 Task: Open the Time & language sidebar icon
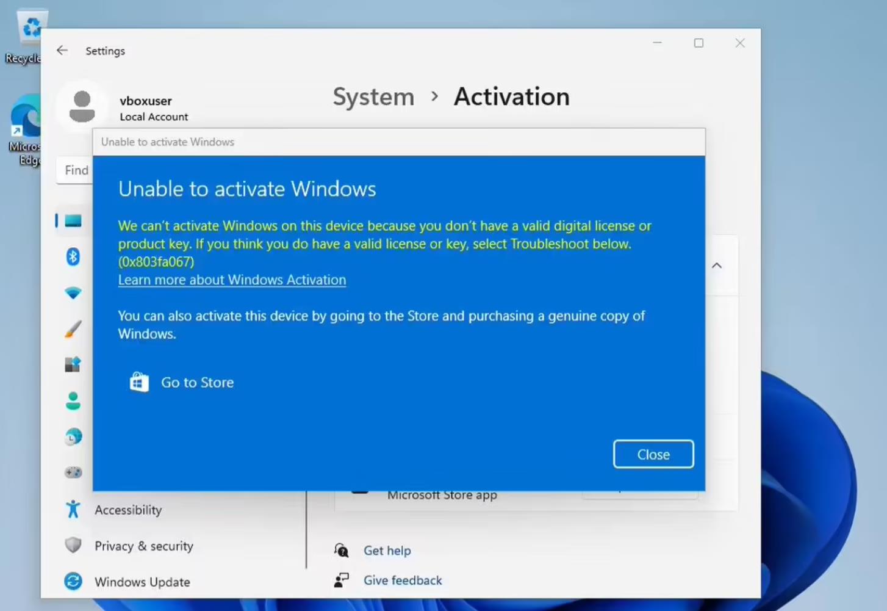pyautogui.click(x=73, y=436)
